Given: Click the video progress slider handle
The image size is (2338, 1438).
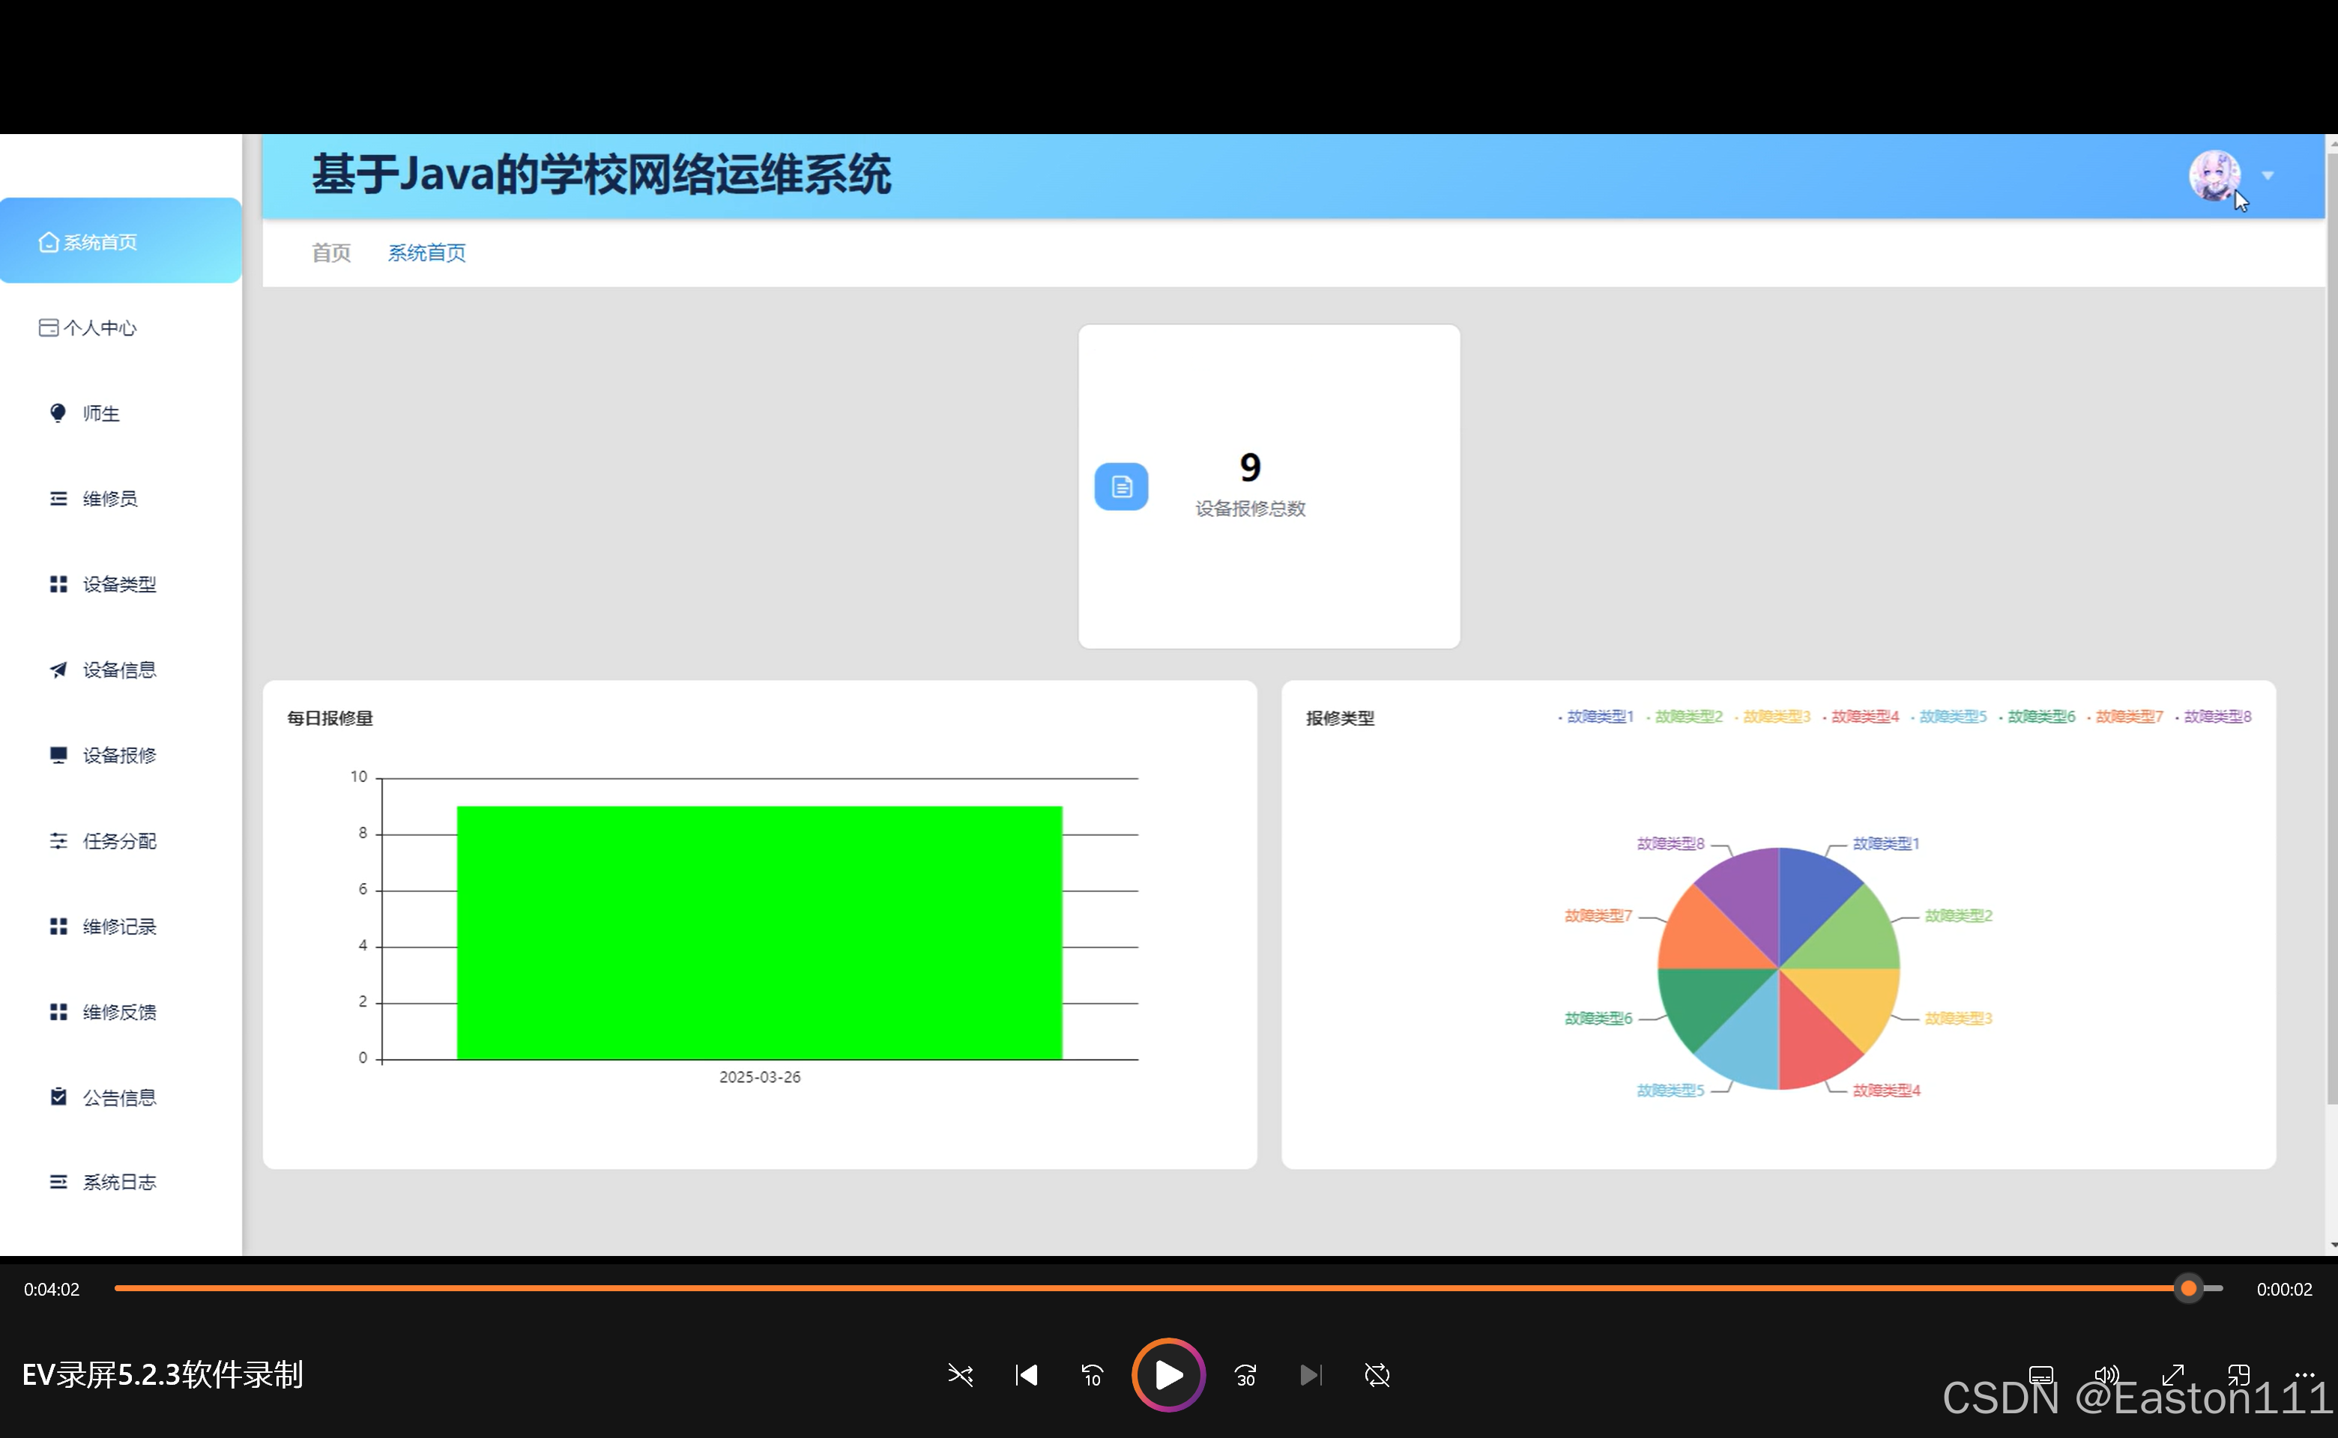Looking at the screenshot, I should (2189, 1289).
